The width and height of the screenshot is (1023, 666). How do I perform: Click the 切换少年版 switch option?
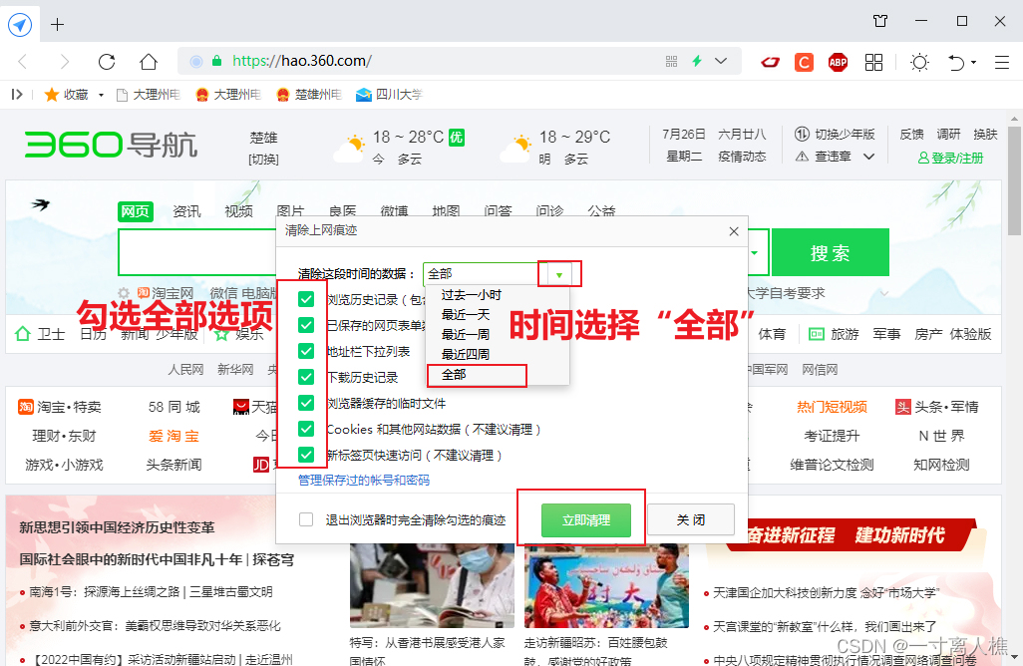pyautogui.click(x=836, y=135)
